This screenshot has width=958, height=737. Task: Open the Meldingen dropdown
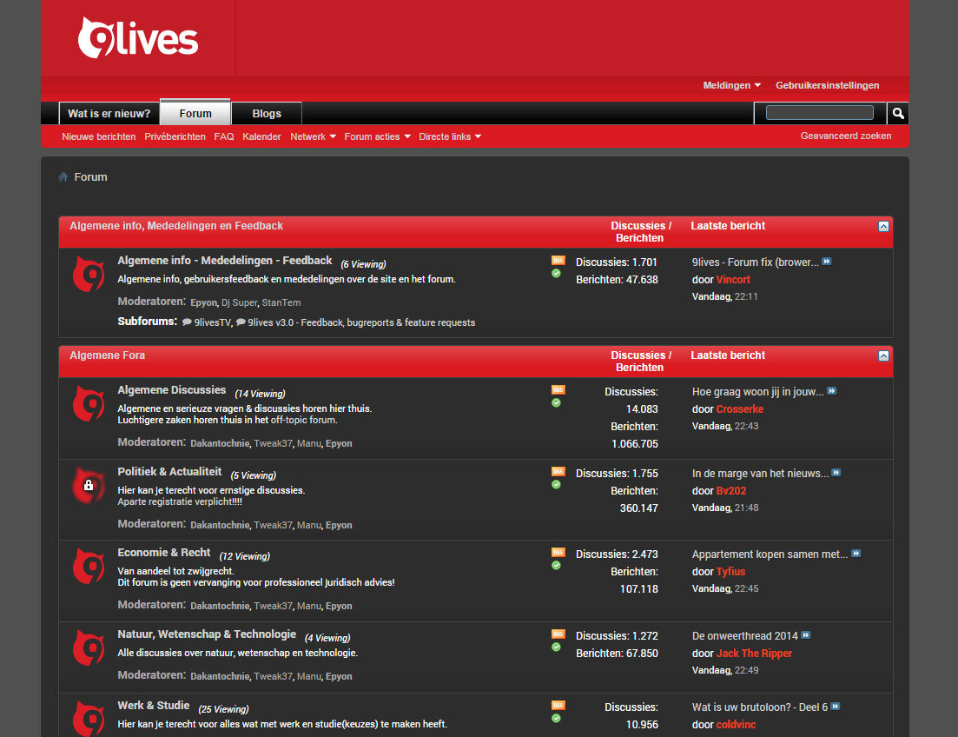731,85
